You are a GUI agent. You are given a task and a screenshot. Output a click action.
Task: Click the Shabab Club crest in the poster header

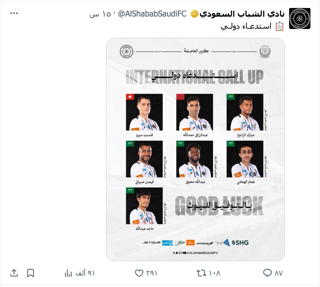tap(126, 51)
